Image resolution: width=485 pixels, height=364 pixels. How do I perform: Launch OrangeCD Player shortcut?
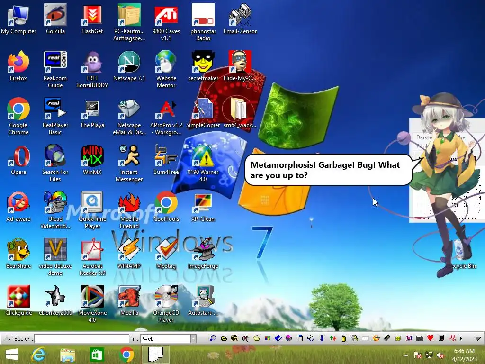tap(166, 305)
